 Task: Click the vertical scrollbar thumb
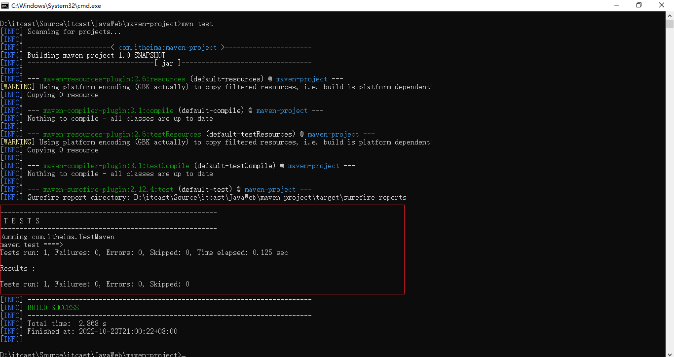(x=670, y=24)
